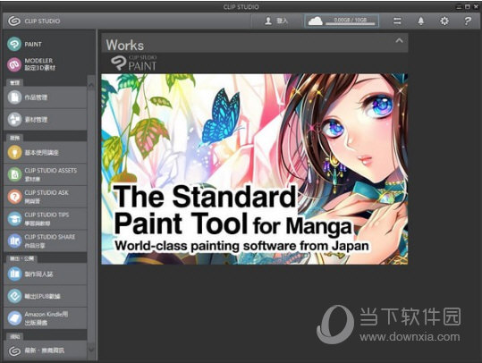Open the EPUB data export entry
Image resolution: width=482 pixels, height=363 pixels.
tap(46, 296)
